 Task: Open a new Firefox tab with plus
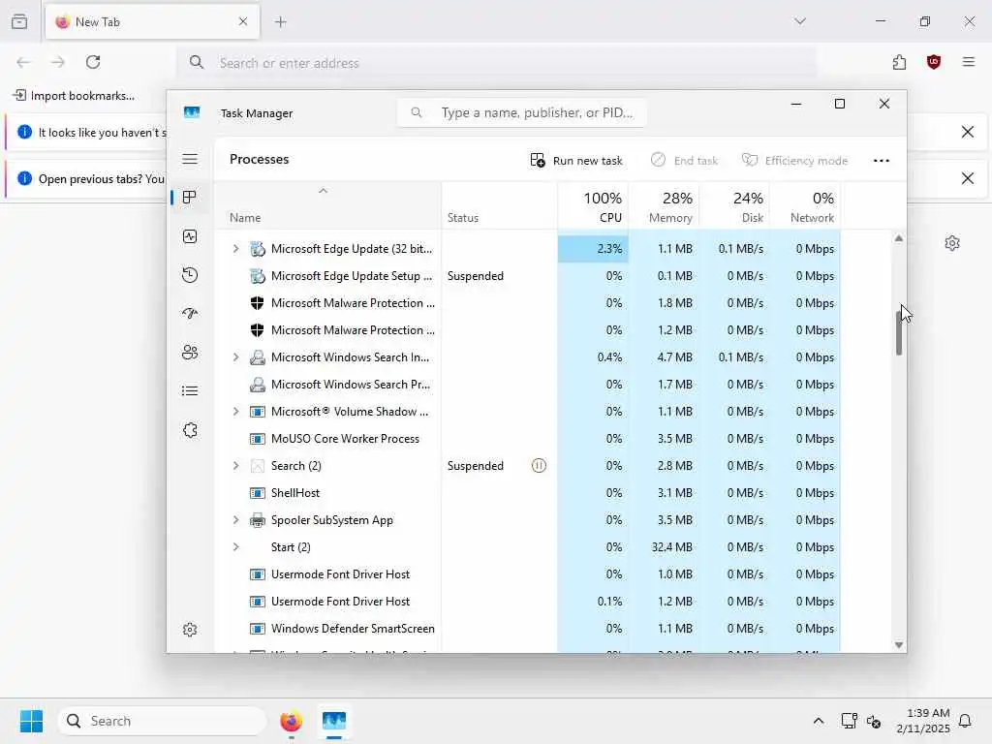tap(281, 22)
